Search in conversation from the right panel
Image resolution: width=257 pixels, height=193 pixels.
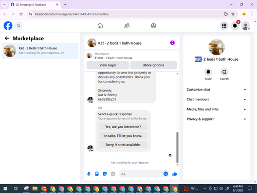point(224,72)
